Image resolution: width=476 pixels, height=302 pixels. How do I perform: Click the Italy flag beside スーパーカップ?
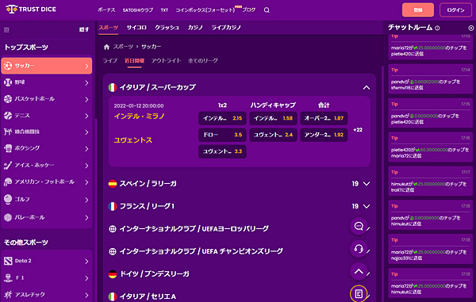pos(113,88)
